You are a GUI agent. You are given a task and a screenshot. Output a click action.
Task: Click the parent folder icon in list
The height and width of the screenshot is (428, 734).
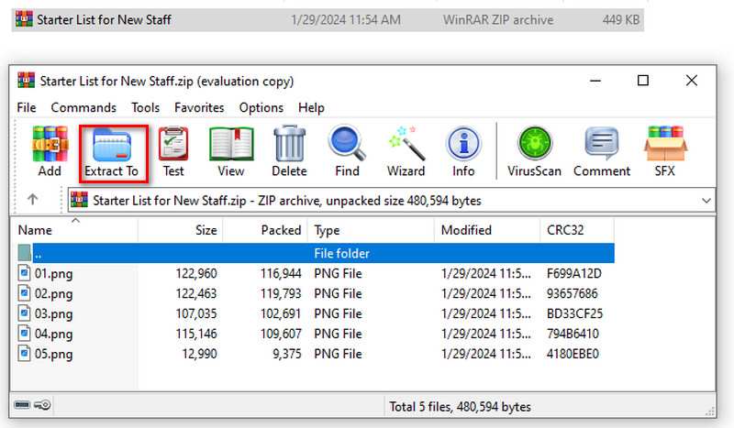point(25,253)
